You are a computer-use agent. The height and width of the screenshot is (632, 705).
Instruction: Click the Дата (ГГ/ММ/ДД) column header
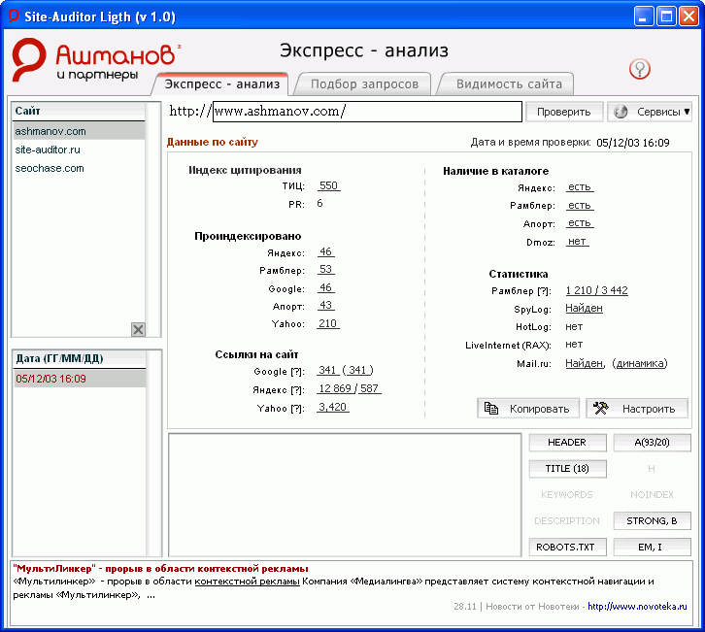(x=79, y=358)
